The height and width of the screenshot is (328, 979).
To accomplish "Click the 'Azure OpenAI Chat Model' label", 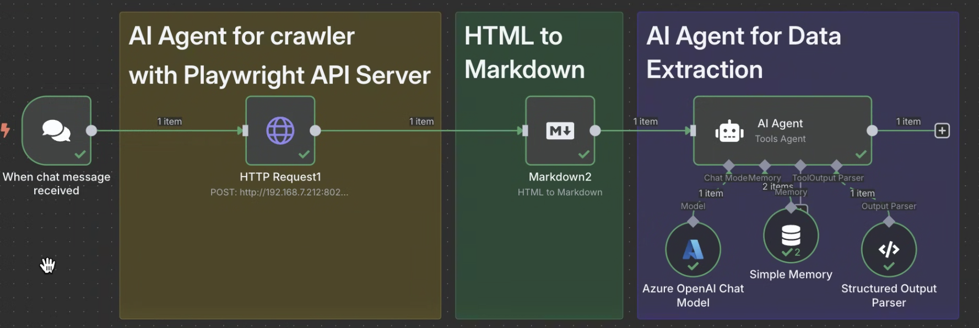I will point(693,296).
